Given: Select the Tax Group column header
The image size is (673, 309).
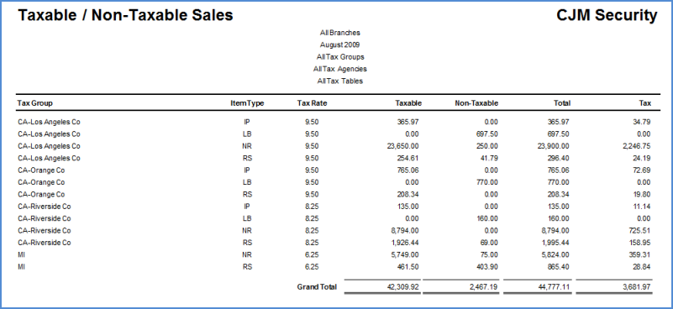Looking at the screenshot, I should pyautogui.click(x=35, y=103).
